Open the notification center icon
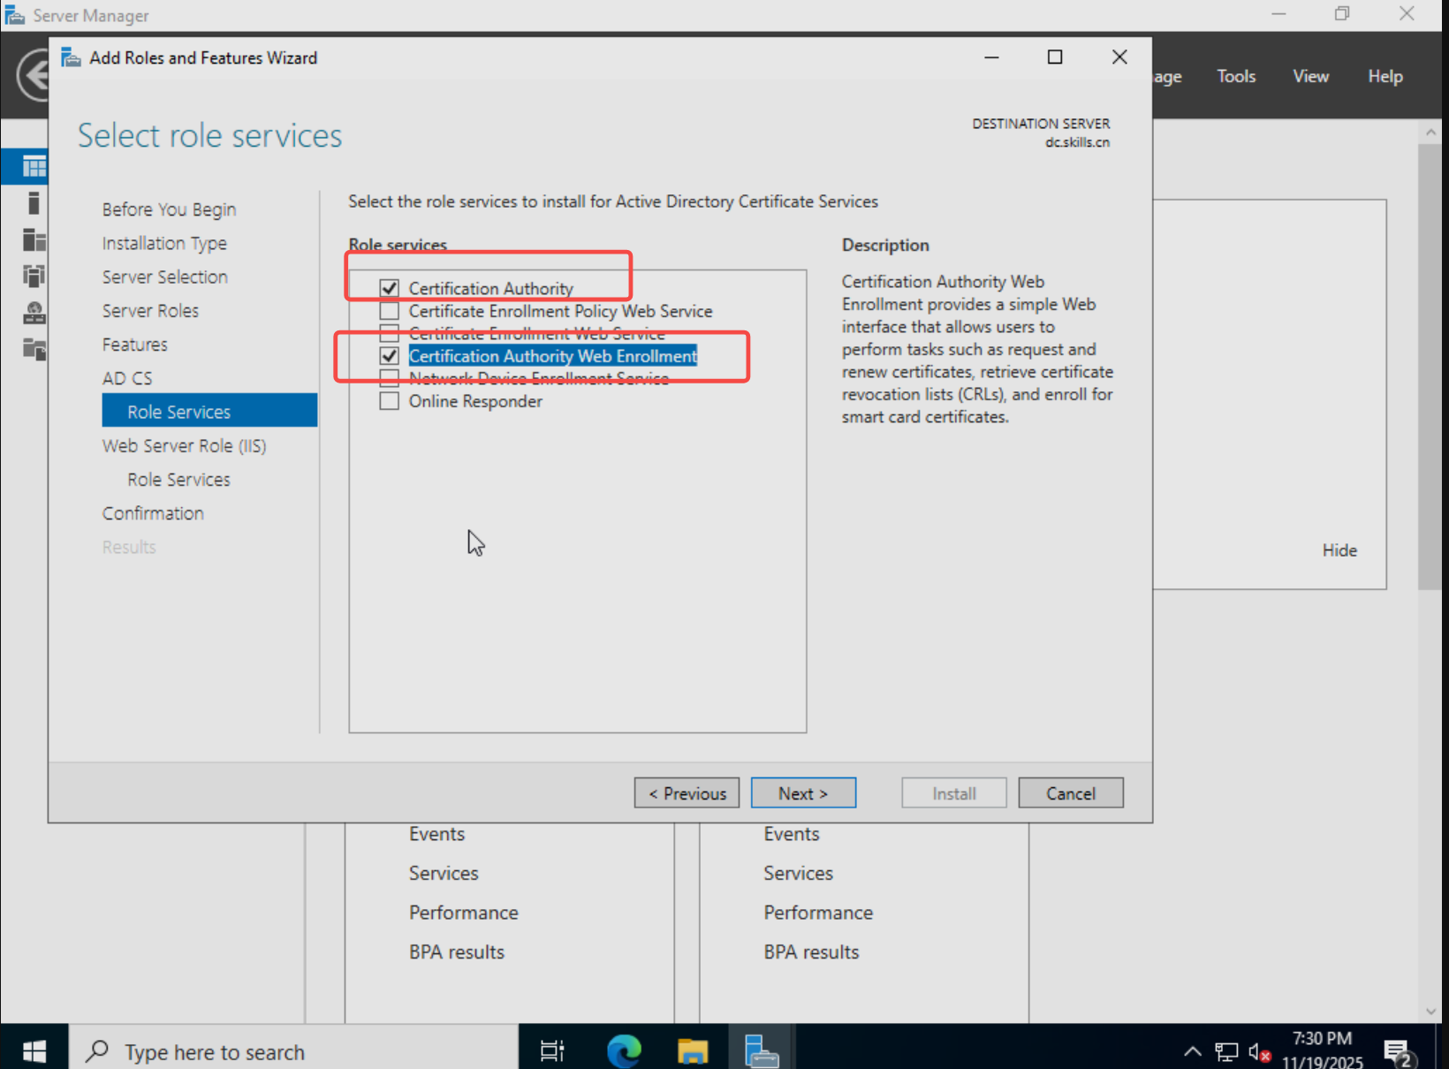 (1400, 1052)
